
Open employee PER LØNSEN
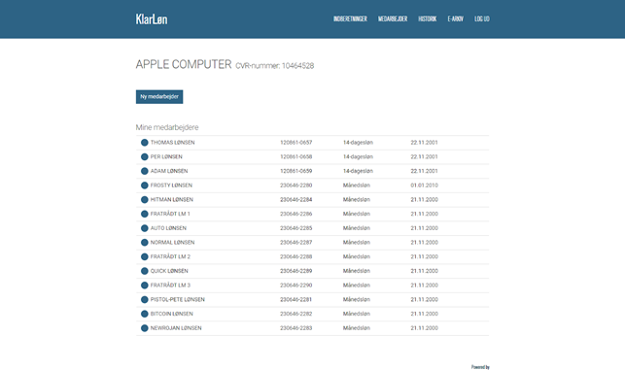pos(166,157)
